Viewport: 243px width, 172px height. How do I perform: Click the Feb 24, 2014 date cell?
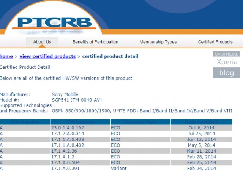point(202,169)
